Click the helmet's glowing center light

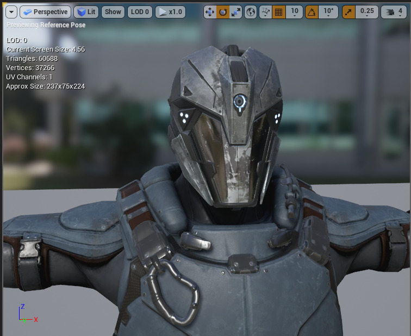[x=240, y=100]
